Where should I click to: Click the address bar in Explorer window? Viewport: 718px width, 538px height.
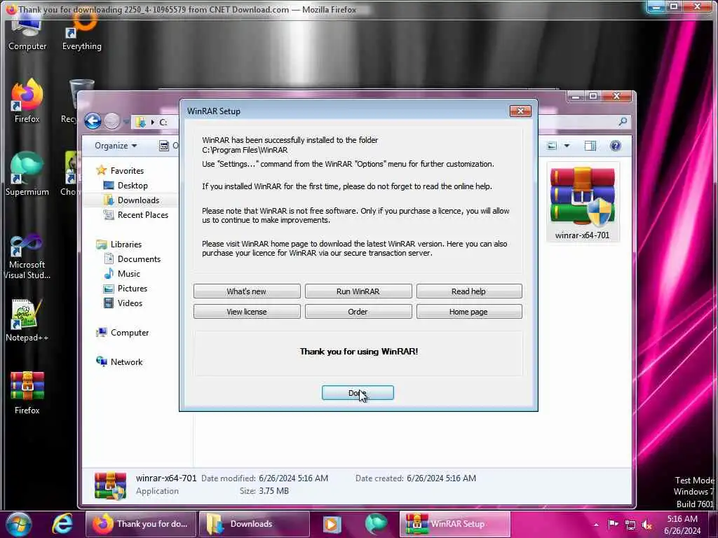point(156,122)
